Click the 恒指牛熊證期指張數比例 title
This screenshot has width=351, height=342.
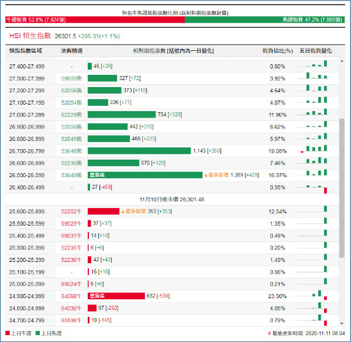[175, 13]
